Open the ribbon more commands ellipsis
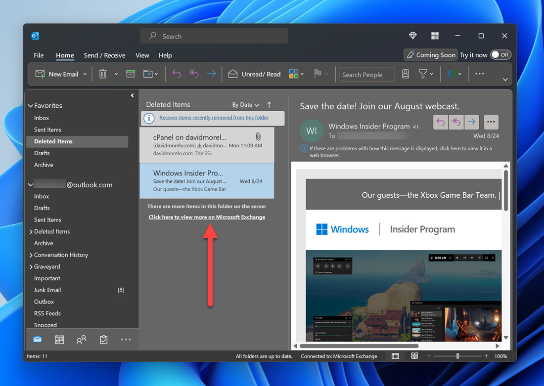This screenshot has height=386, width=544. (480, 74)
